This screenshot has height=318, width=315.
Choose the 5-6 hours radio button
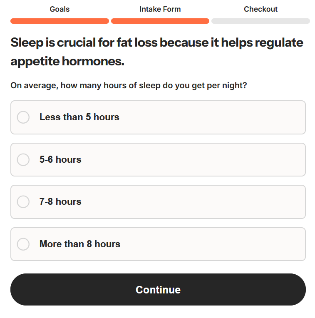click(23, 159)
